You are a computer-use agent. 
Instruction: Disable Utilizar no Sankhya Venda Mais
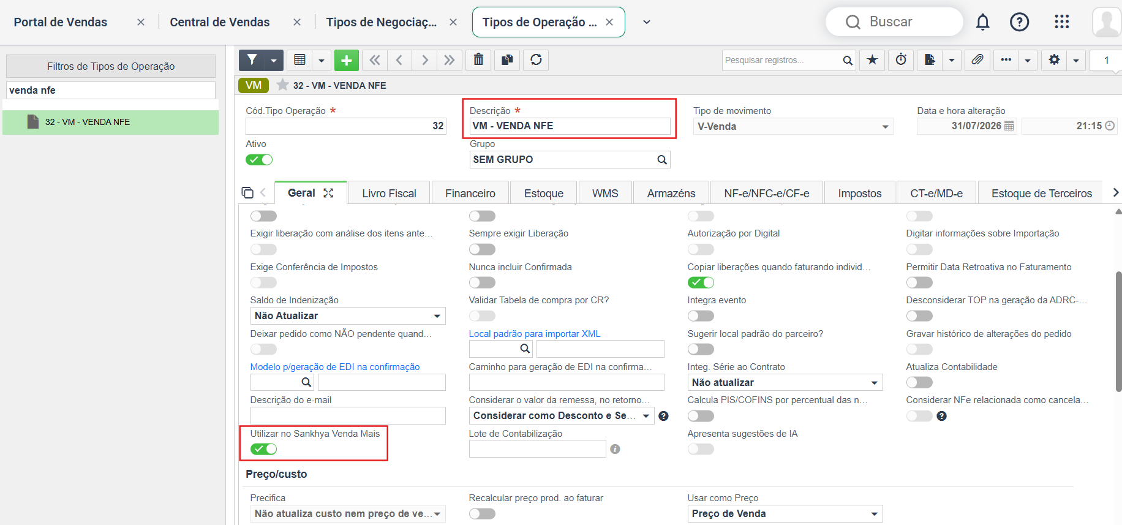[263, 449]
